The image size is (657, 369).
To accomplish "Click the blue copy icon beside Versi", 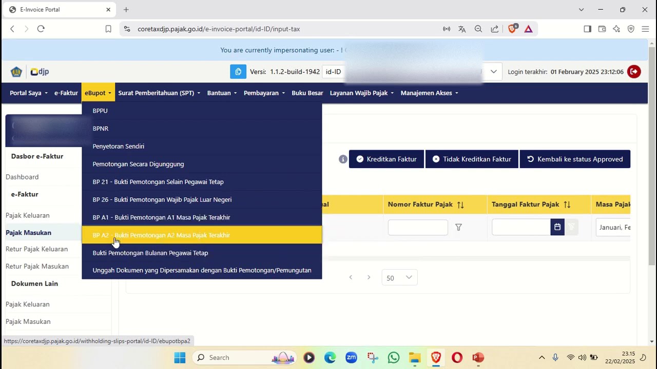I will coord(238,72).
